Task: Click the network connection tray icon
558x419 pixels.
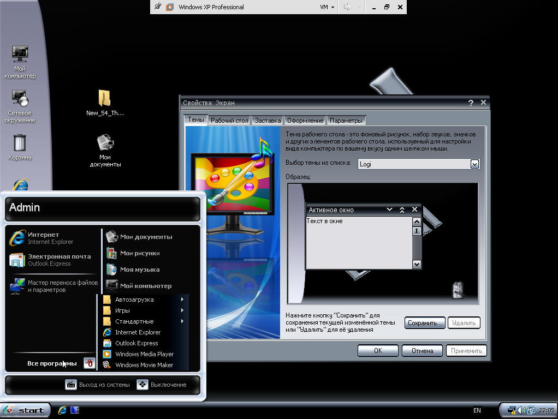Action: [x=512, y=410]
